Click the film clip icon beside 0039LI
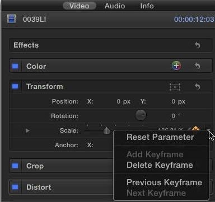 (11, 19)
